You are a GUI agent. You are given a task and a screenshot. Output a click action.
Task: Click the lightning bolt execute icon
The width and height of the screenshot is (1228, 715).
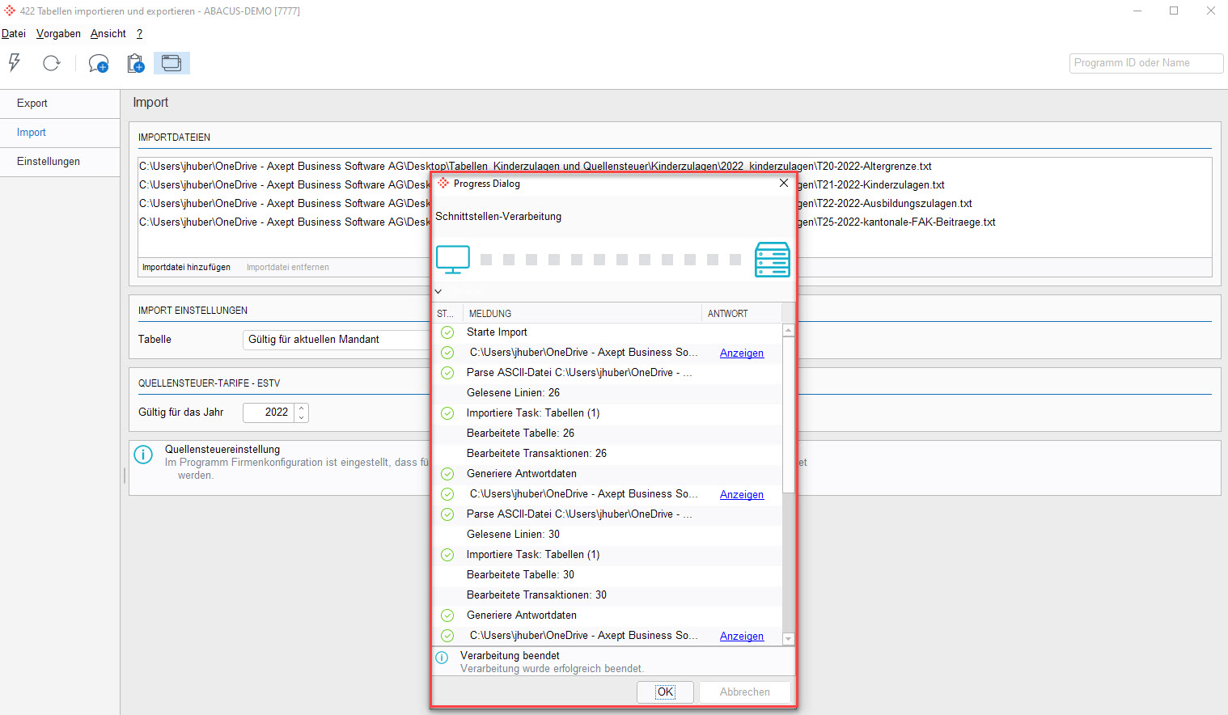(15, 63)
